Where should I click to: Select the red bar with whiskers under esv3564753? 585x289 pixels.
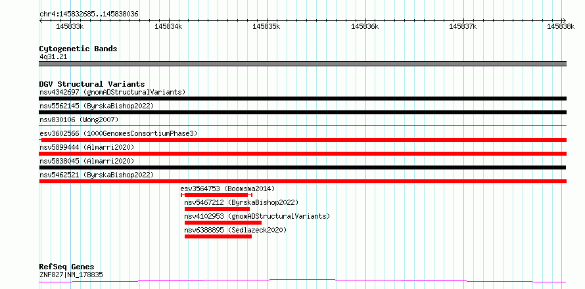tap(216, 195)
